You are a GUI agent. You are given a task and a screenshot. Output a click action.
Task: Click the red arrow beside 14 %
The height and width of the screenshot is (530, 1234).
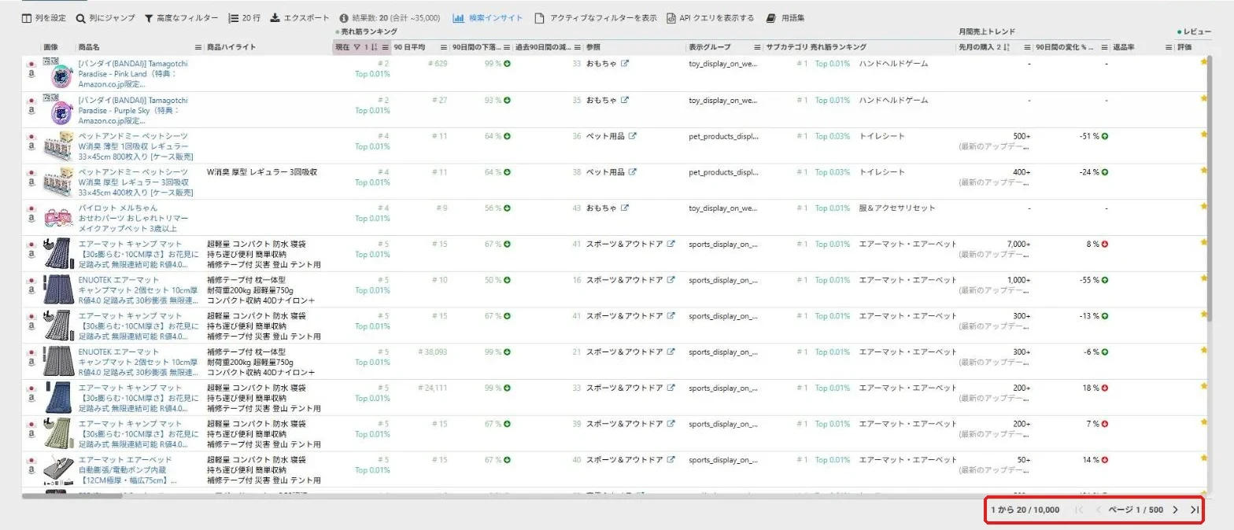(x=1105, y=460)
